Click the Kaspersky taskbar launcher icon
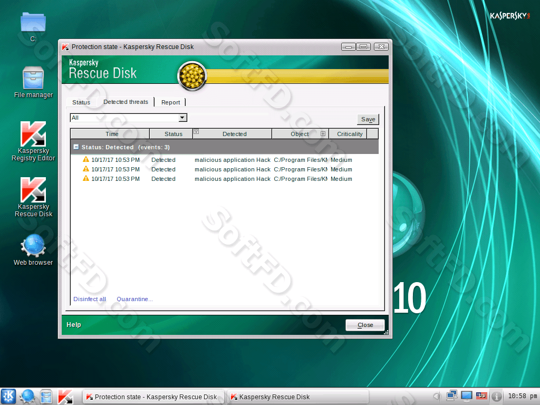Viewport: 540px width, 405px height. tap(65, 397)
